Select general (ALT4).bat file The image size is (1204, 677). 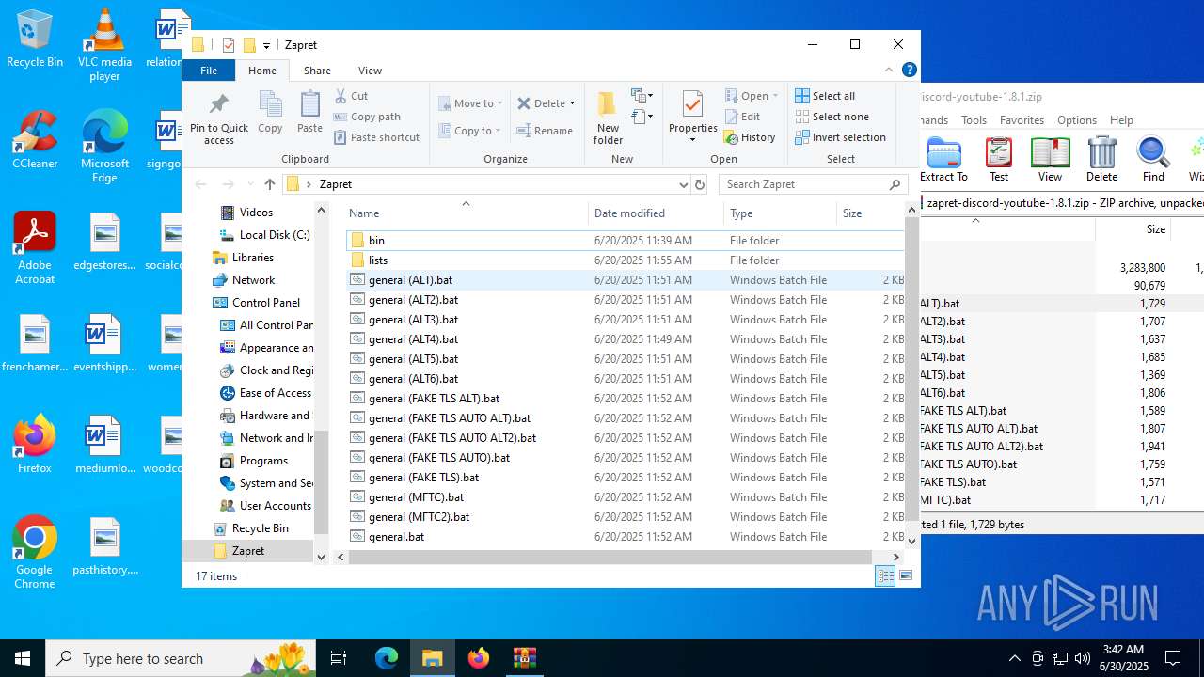point(626,339)
